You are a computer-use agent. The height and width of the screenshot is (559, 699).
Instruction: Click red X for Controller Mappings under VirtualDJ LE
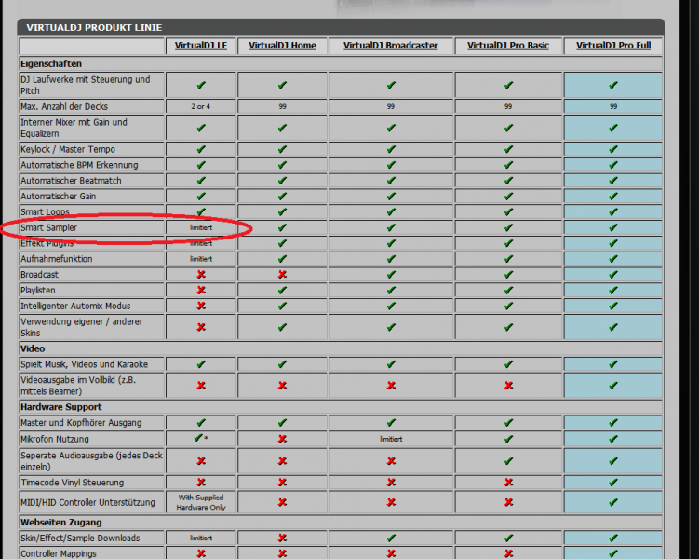coord(201,553)
